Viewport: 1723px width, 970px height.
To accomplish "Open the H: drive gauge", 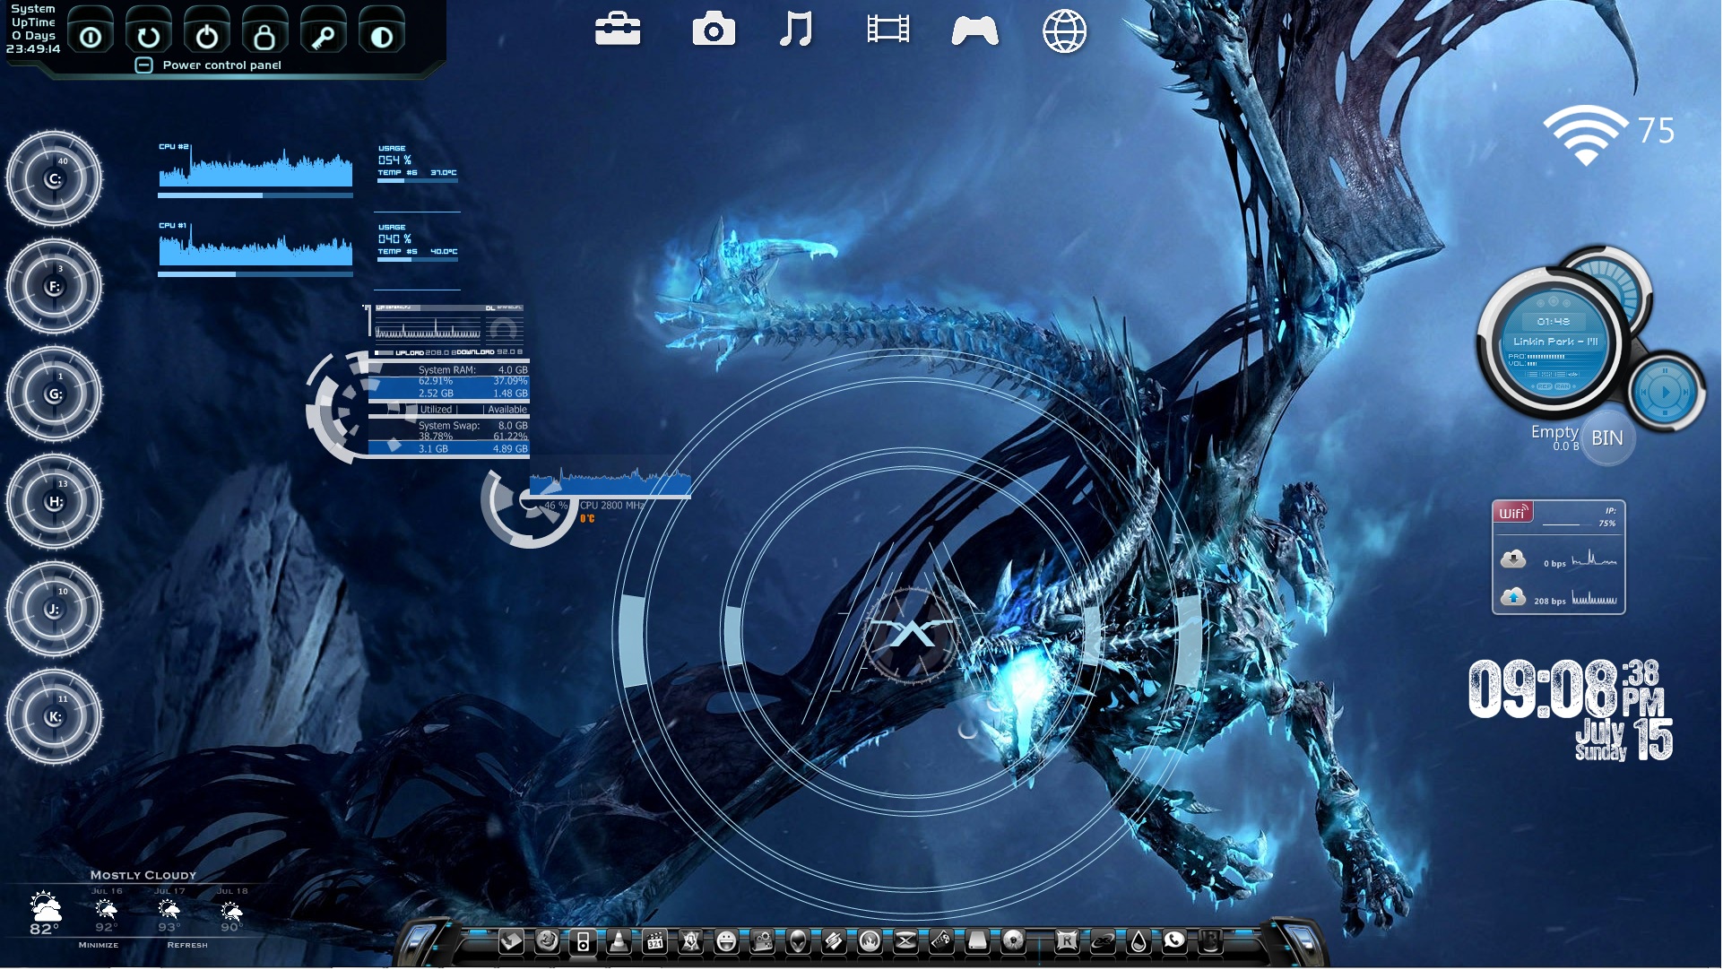I will coord(54,501).
